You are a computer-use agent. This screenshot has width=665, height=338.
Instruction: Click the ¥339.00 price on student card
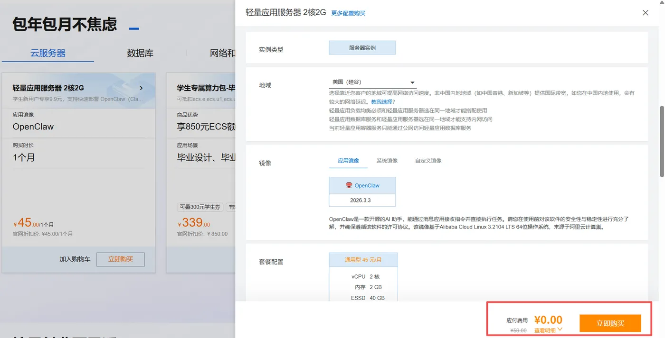tap(194, 223)
